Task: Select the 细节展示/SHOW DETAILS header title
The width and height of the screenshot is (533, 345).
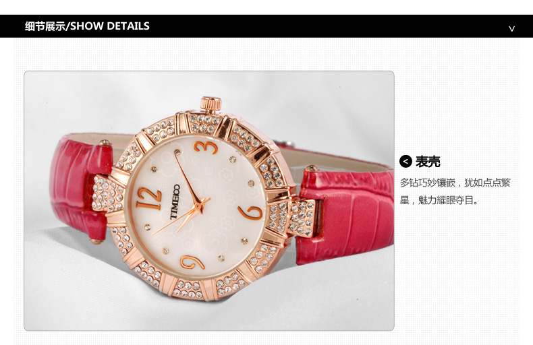Action: point(87,26)
